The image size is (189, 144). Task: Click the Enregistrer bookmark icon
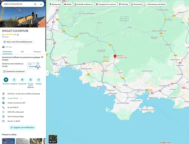point(14,80)
